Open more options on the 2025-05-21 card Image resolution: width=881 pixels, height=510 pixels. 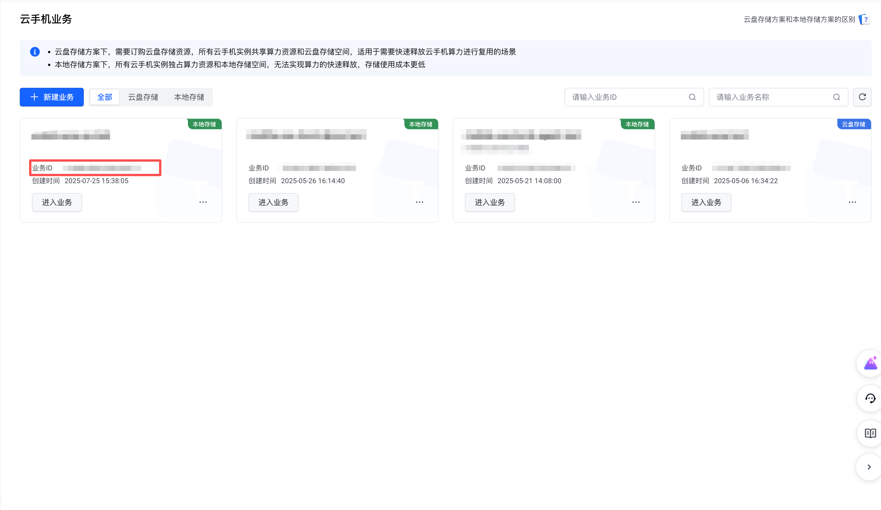635,202
